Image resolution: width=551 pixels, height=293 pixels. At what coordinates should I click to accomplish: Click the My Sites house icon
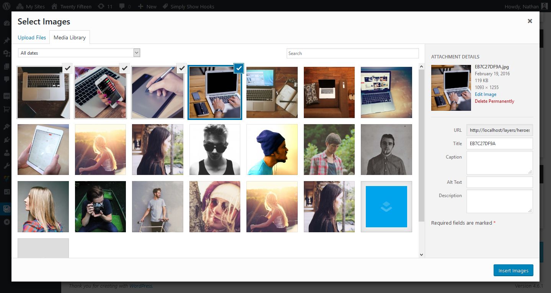(x=20, y=6)
